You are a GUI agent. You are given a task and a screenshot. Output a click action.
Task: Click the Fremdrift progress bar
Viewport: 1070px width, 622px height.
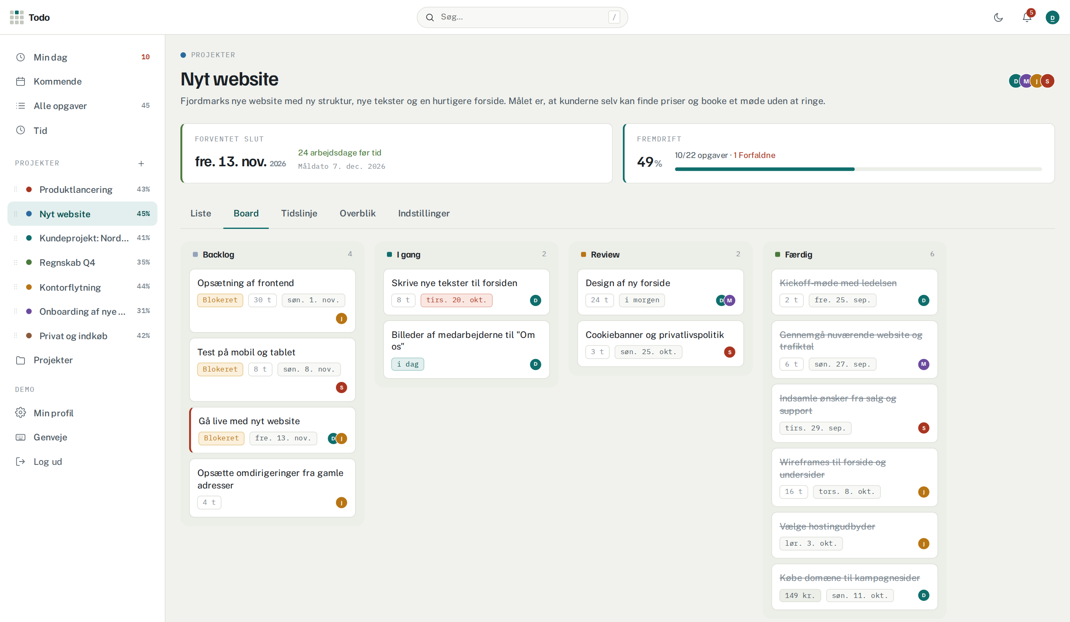point(858,169)
